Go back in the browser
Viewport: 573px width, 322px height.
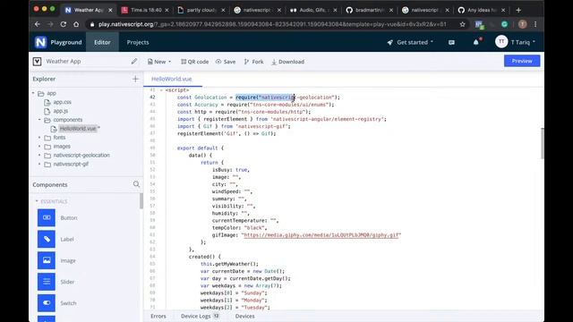click(38, 24)
